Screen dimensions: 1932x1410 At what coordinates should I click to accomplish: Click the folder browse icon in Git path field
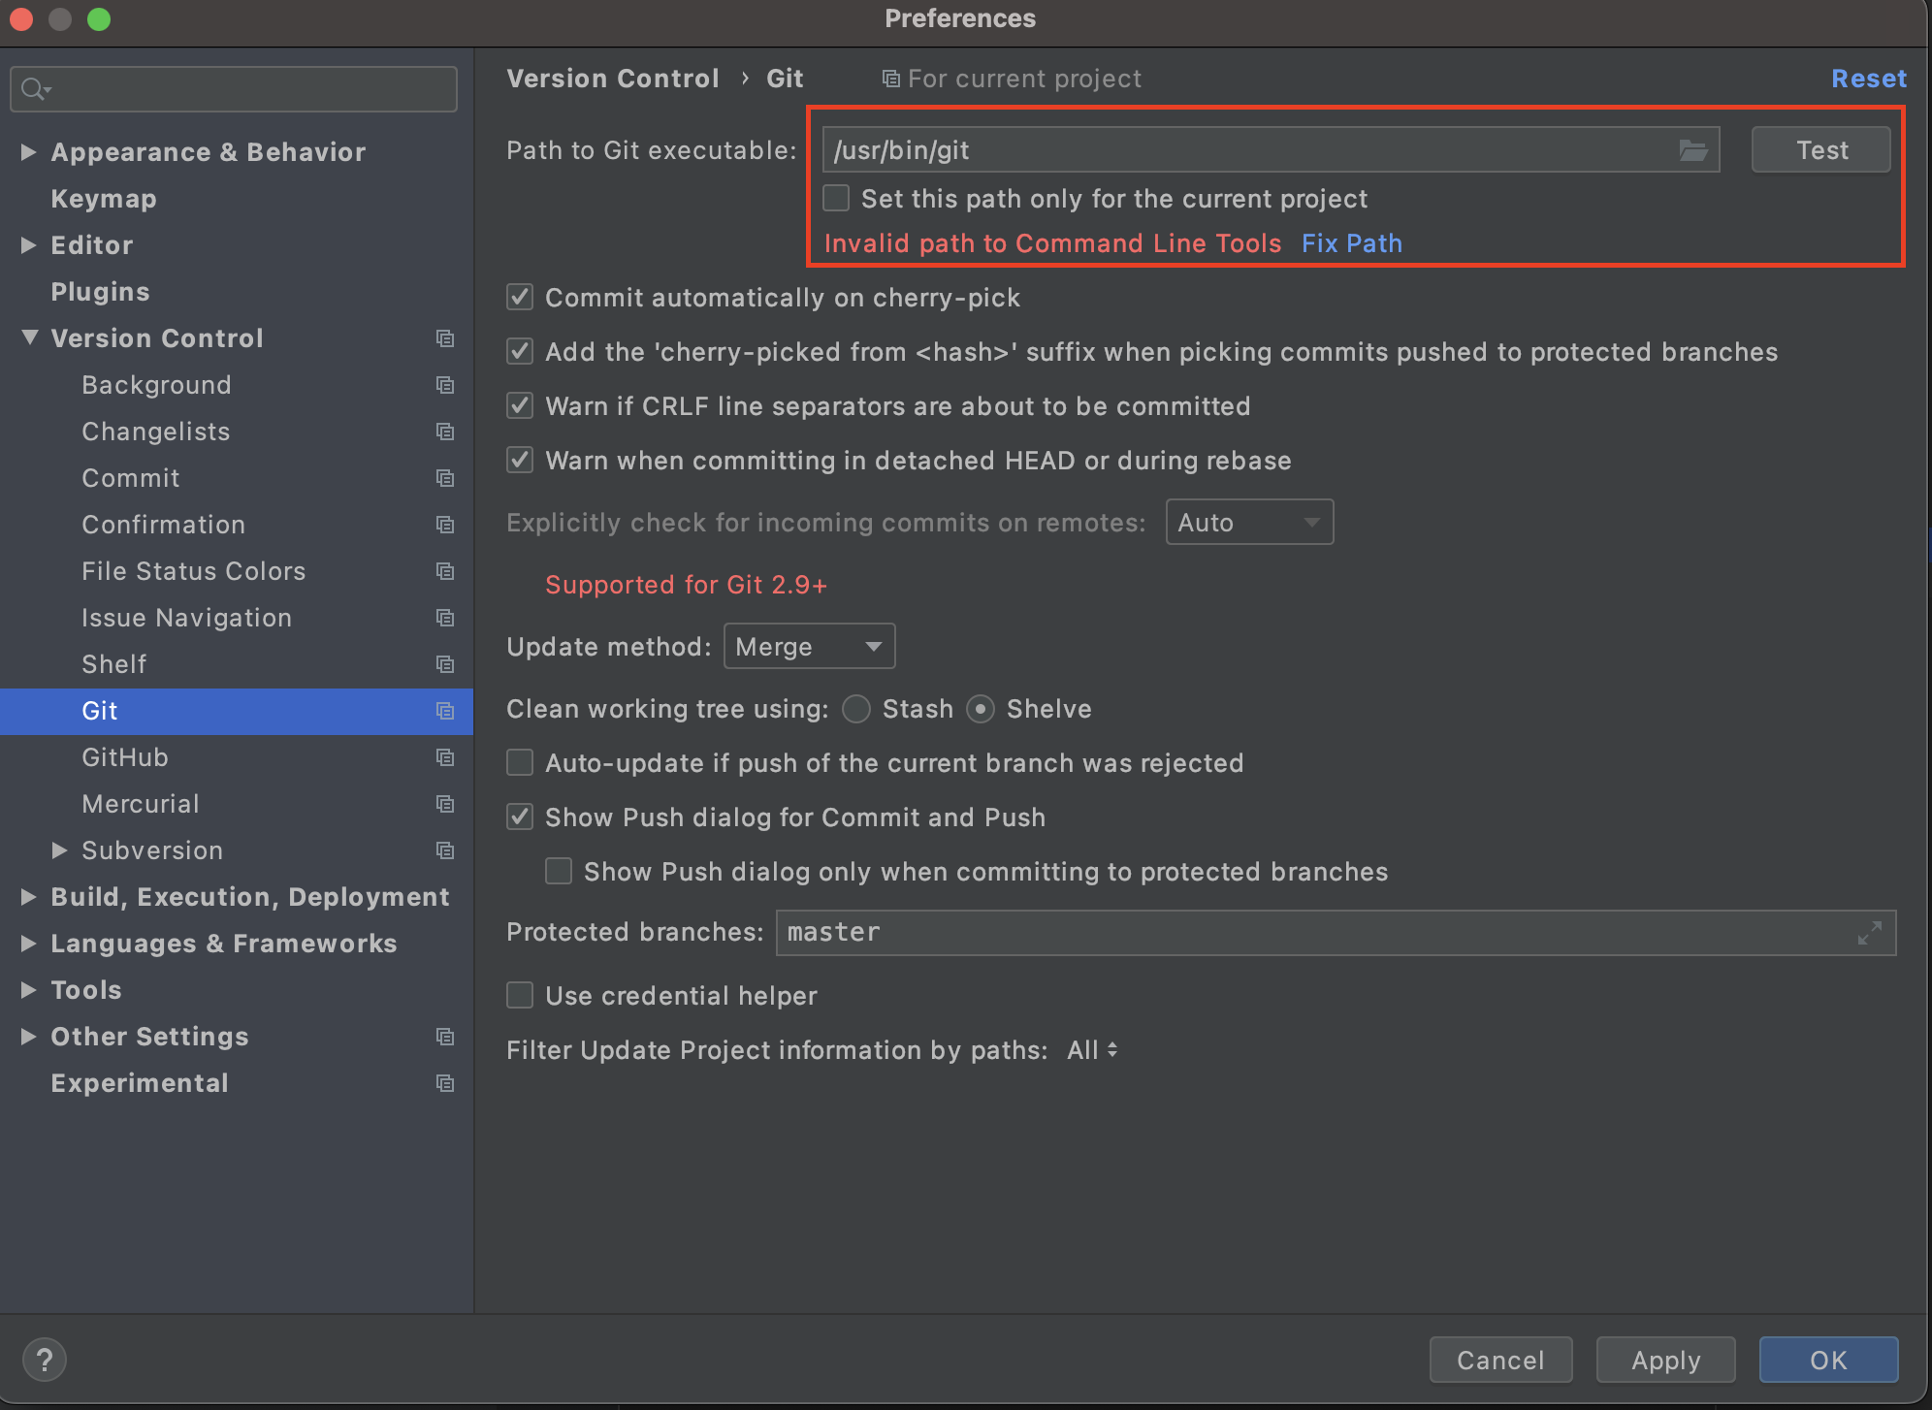coord(1692,150)
